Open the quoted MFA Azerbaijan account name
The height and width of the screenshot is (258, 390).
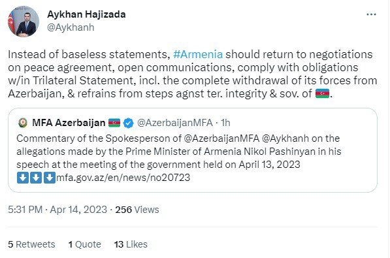point(69,123)
